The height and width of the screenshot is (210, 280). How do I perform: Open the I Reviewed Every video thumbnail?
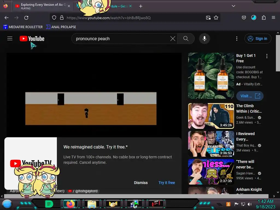tap(211, 144)
